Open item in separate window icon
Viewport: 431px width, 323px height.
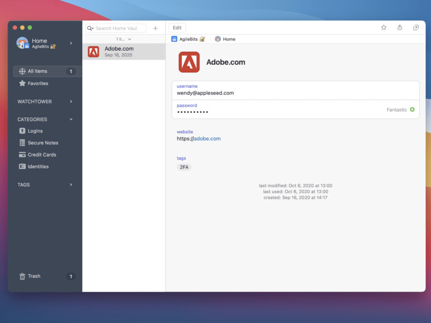pyautogui.click(x=416, y=27)
